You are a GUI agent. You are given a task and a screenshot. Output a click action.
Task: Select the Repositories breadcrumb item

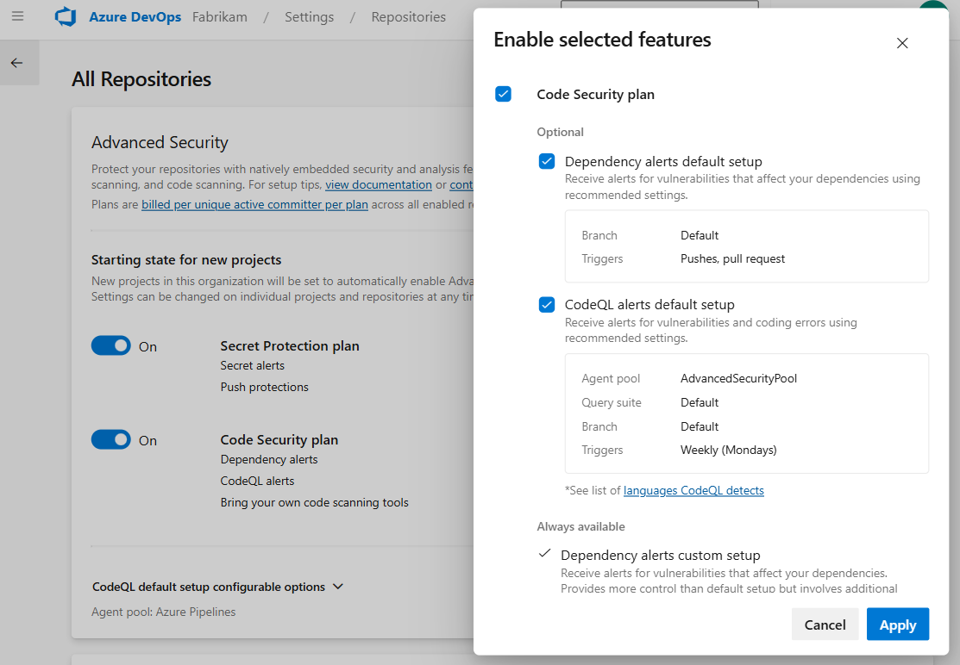[408, 17]
